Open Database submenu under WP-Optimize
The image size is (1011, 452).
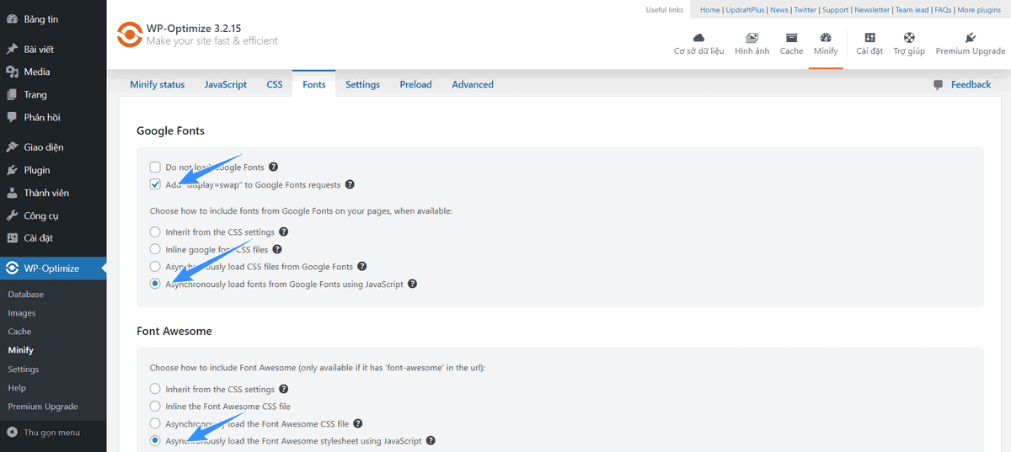tap(26, 295)
